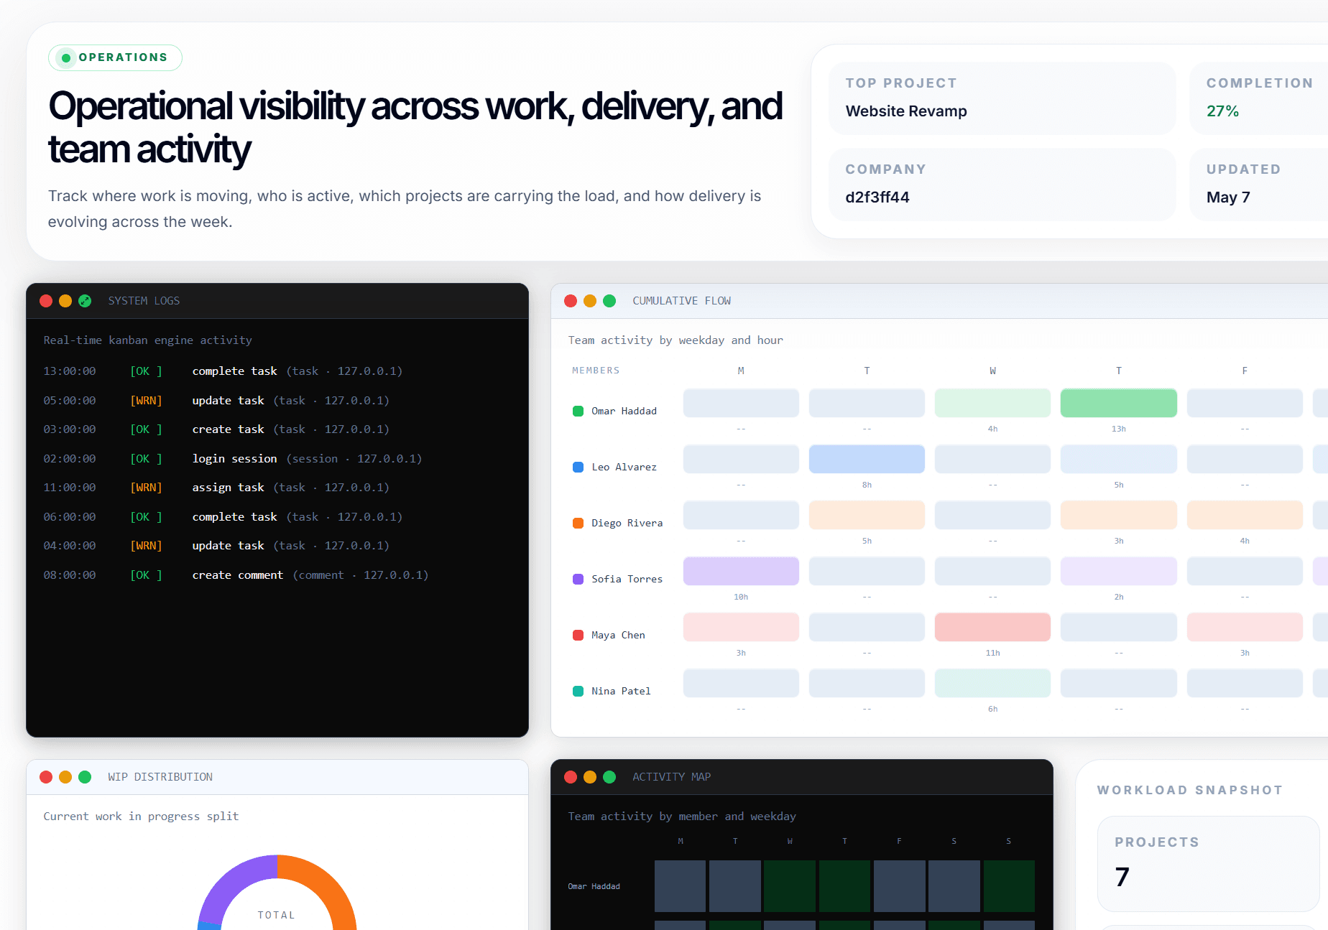This screenshot has width=1328, height=930.
Task: Click the 03:00:00 create task log entry
Action: (277, 429)
